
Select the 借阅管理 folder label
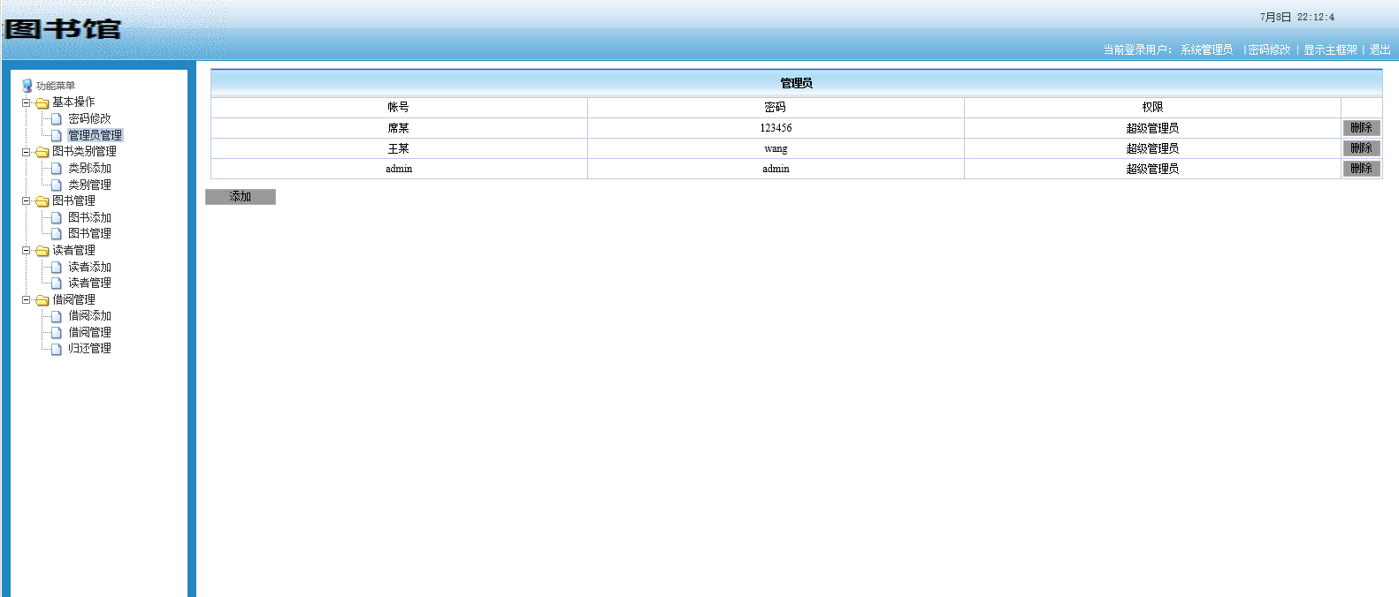[x=73, y=300]
